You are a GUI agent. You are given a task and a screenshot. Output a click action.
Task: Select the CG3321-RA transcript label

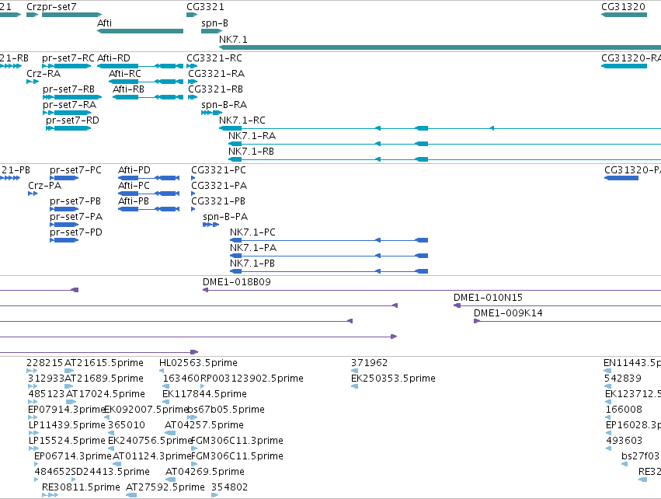coord(216,74)
